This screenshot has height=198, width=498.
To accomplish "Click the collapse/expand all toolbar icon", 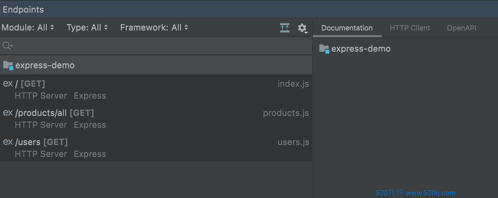I will (285, 28).
